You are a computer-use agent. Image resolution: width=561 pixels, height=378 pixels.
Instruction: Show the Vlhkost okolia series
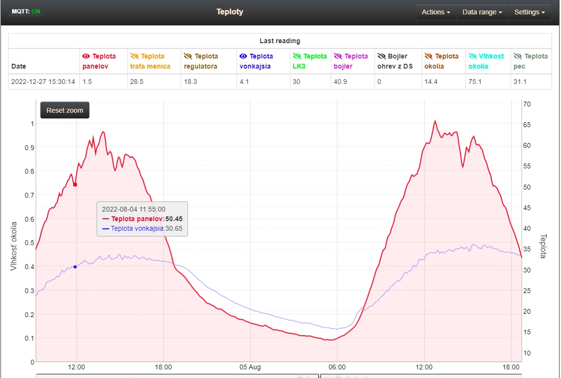click(473, 56)
